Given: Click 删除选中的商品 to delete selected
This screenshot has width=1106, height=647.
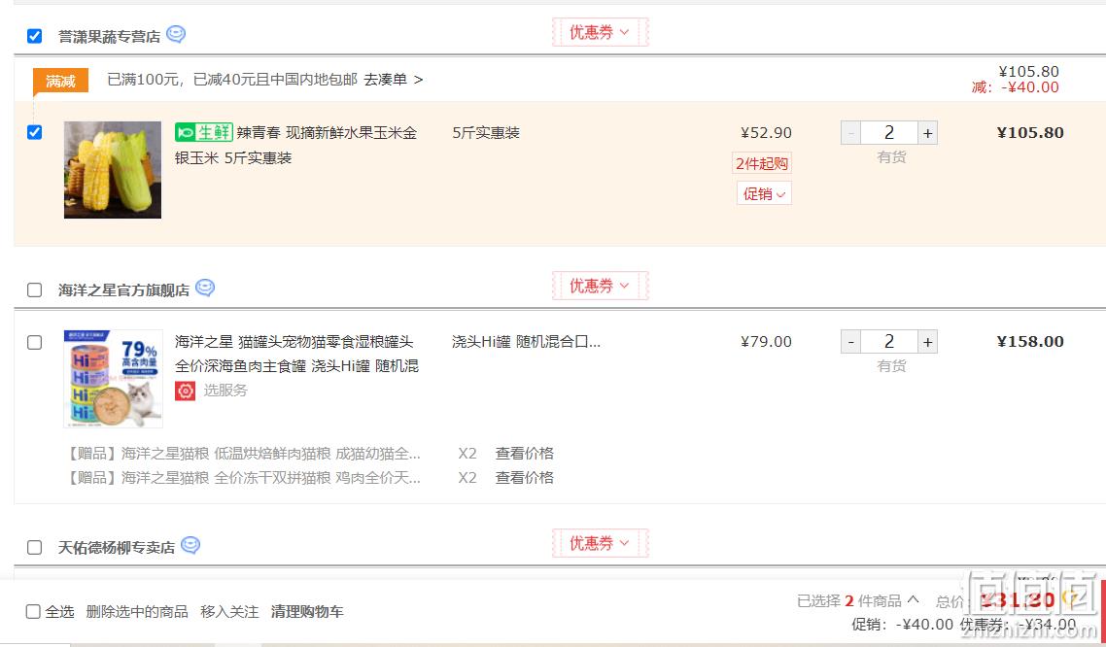Looking at the screenshot, I should [137, 612].
